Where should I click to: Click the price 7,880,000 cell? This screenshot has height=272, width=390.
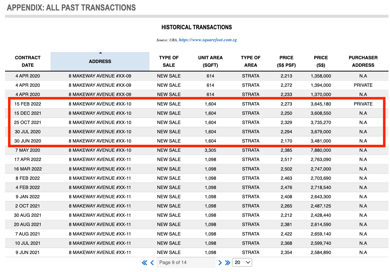[321, 150]
